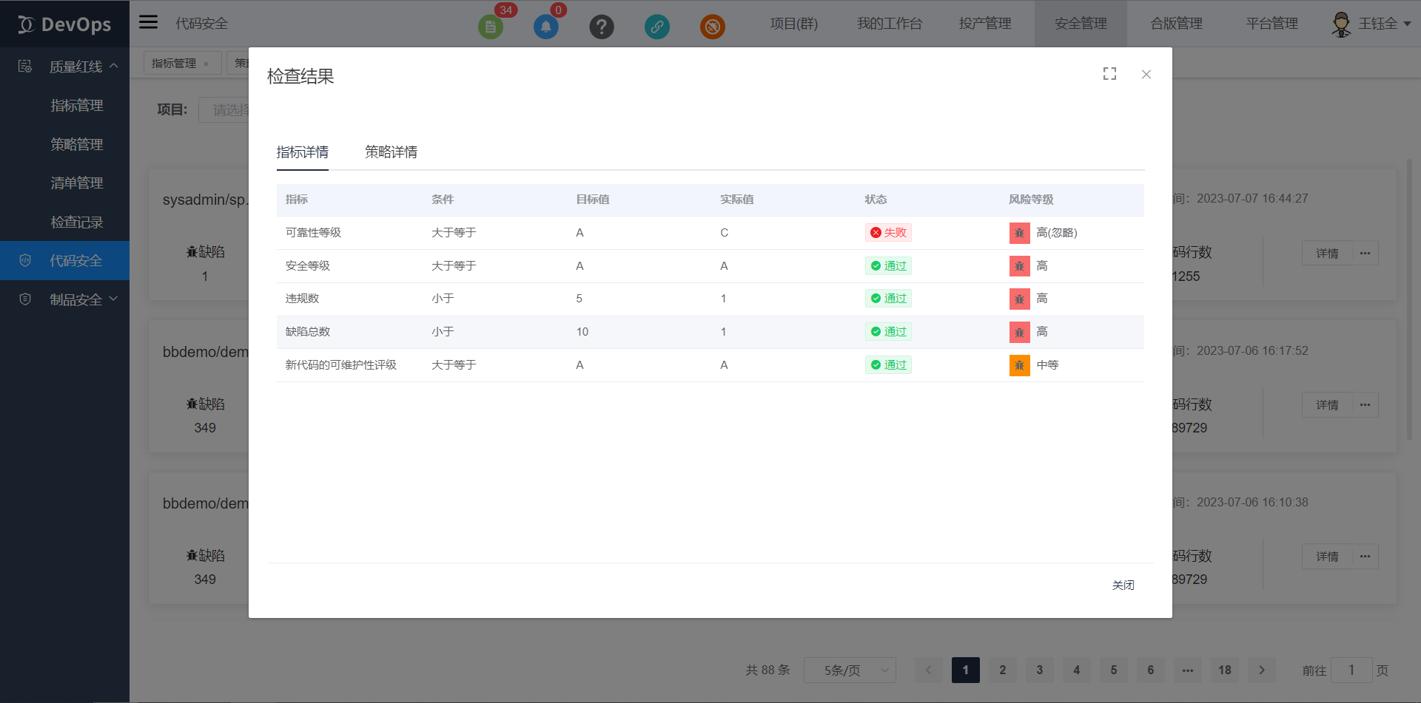Open the 5条/页 page size dropdown
The image size is (1421, 703).
coord(850,670)
